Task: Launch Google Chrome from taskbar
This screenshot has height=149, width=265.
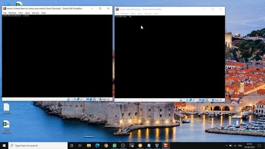Action: click(106, 145)
